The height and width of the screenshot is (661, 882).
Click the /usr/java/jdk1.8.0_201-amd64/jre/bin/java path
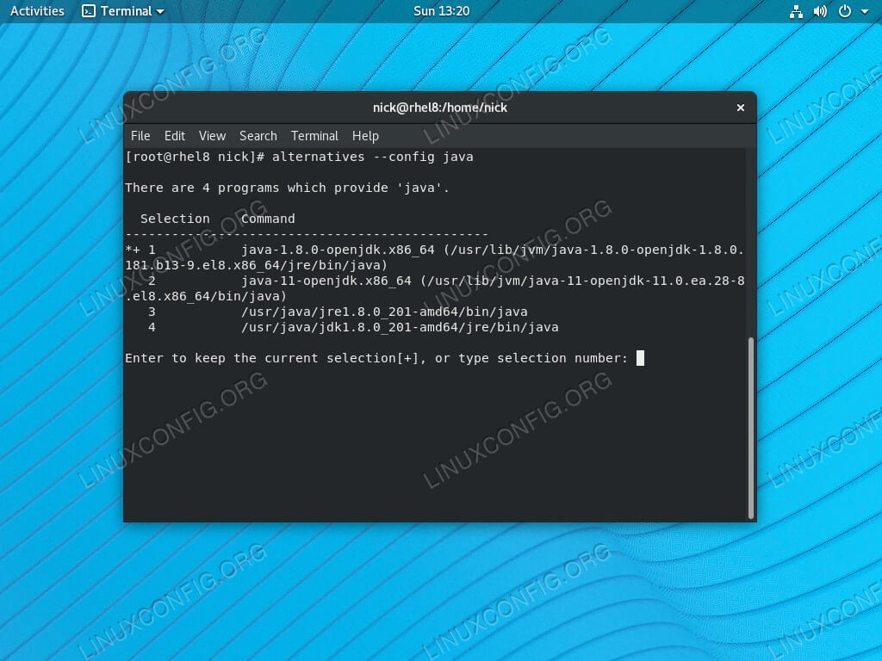400,327
